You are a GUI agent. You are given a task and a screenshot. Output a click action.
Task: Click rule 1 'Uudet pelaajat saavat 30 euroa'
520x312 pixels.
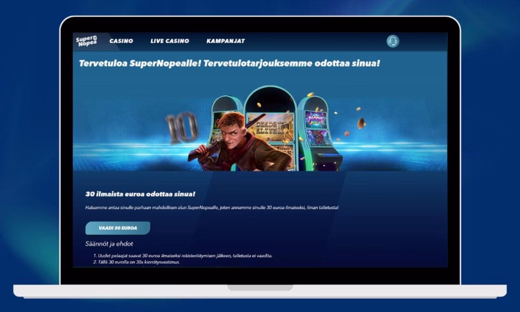coord(182,255)
